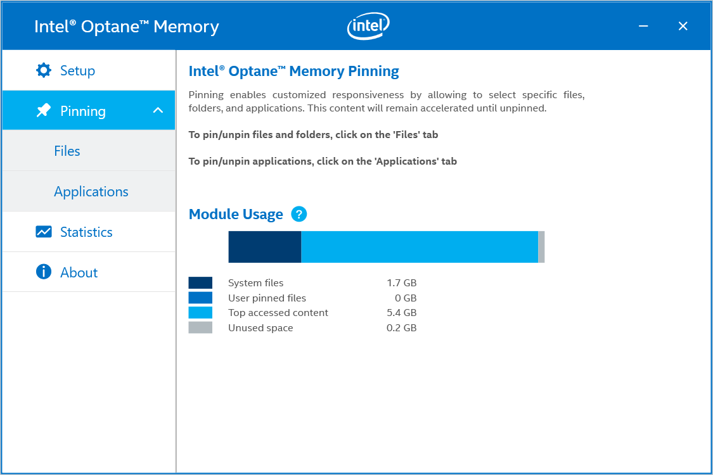Select the About menu label

(x=79, y=272)
